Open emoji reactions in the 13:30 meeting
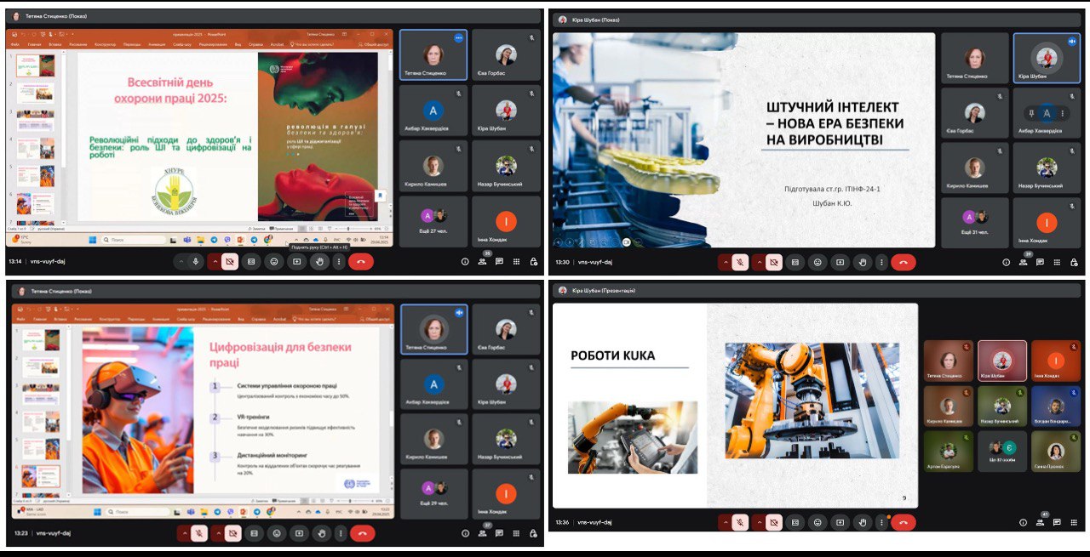This screenshot has height=557, width=1090. pyautogui.click(x=817, y=262)
